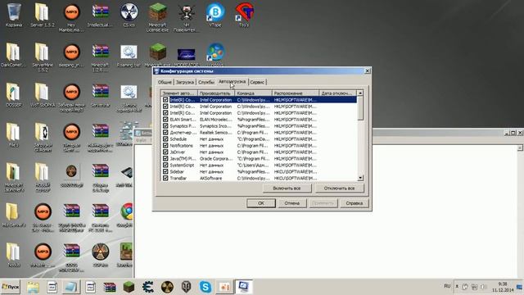Viewport: 524px width, 295px height.
Task: Click the startup list scroll-up arrow
Action: pyautogui.click(x=360, y=93)
